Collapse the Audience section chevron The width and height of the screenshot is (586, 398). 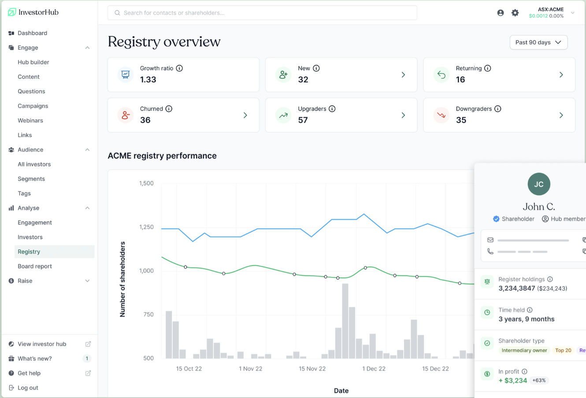click(x=87, y=150)
